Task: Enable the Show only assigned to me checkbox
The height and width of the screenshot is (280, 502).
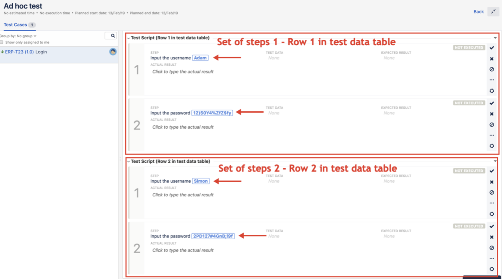Action: click(x=2, y=42)
